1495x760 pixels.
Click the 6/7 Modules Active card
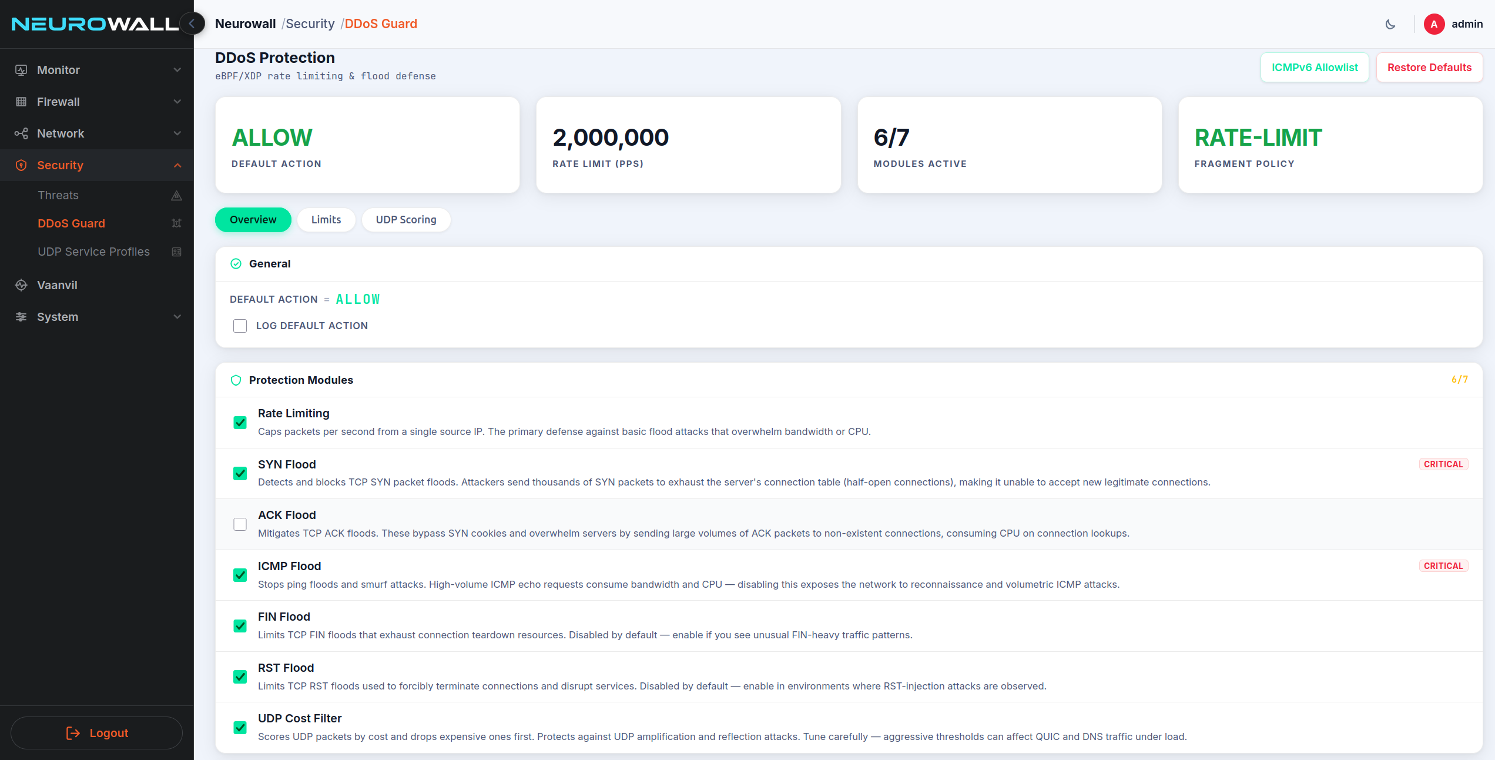1010,145
